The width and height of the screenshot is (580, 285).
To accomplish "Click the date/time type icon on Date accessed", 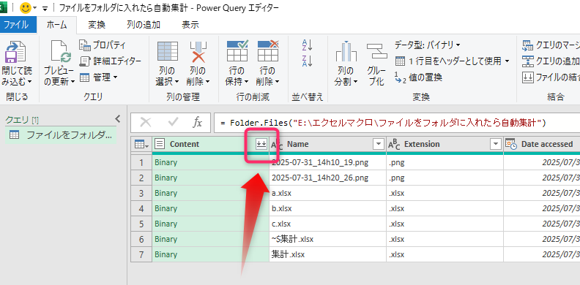I will click(x=512, y=145).
